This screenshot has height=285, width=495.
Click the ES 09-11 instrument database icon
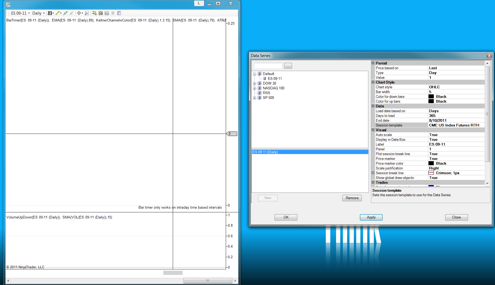tap(264, 78)
